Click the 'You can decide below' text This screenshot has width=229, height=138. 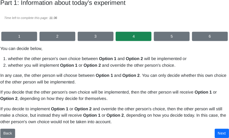[21, 49]
